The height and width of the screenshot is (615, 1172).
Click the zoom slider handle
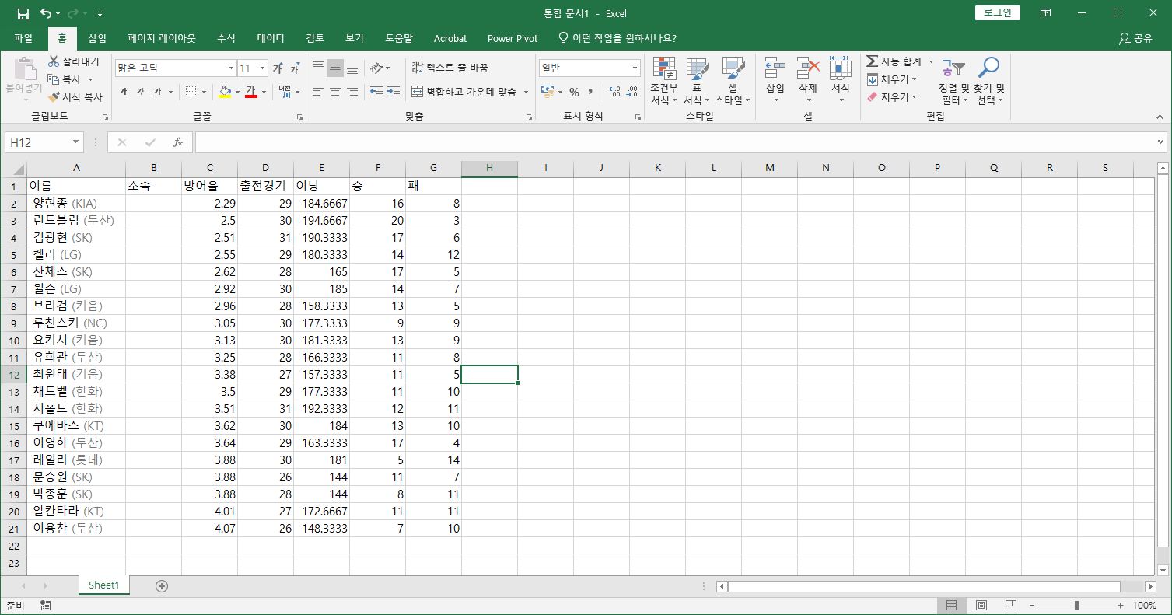pyautogui.click(x=1076, y=605)
